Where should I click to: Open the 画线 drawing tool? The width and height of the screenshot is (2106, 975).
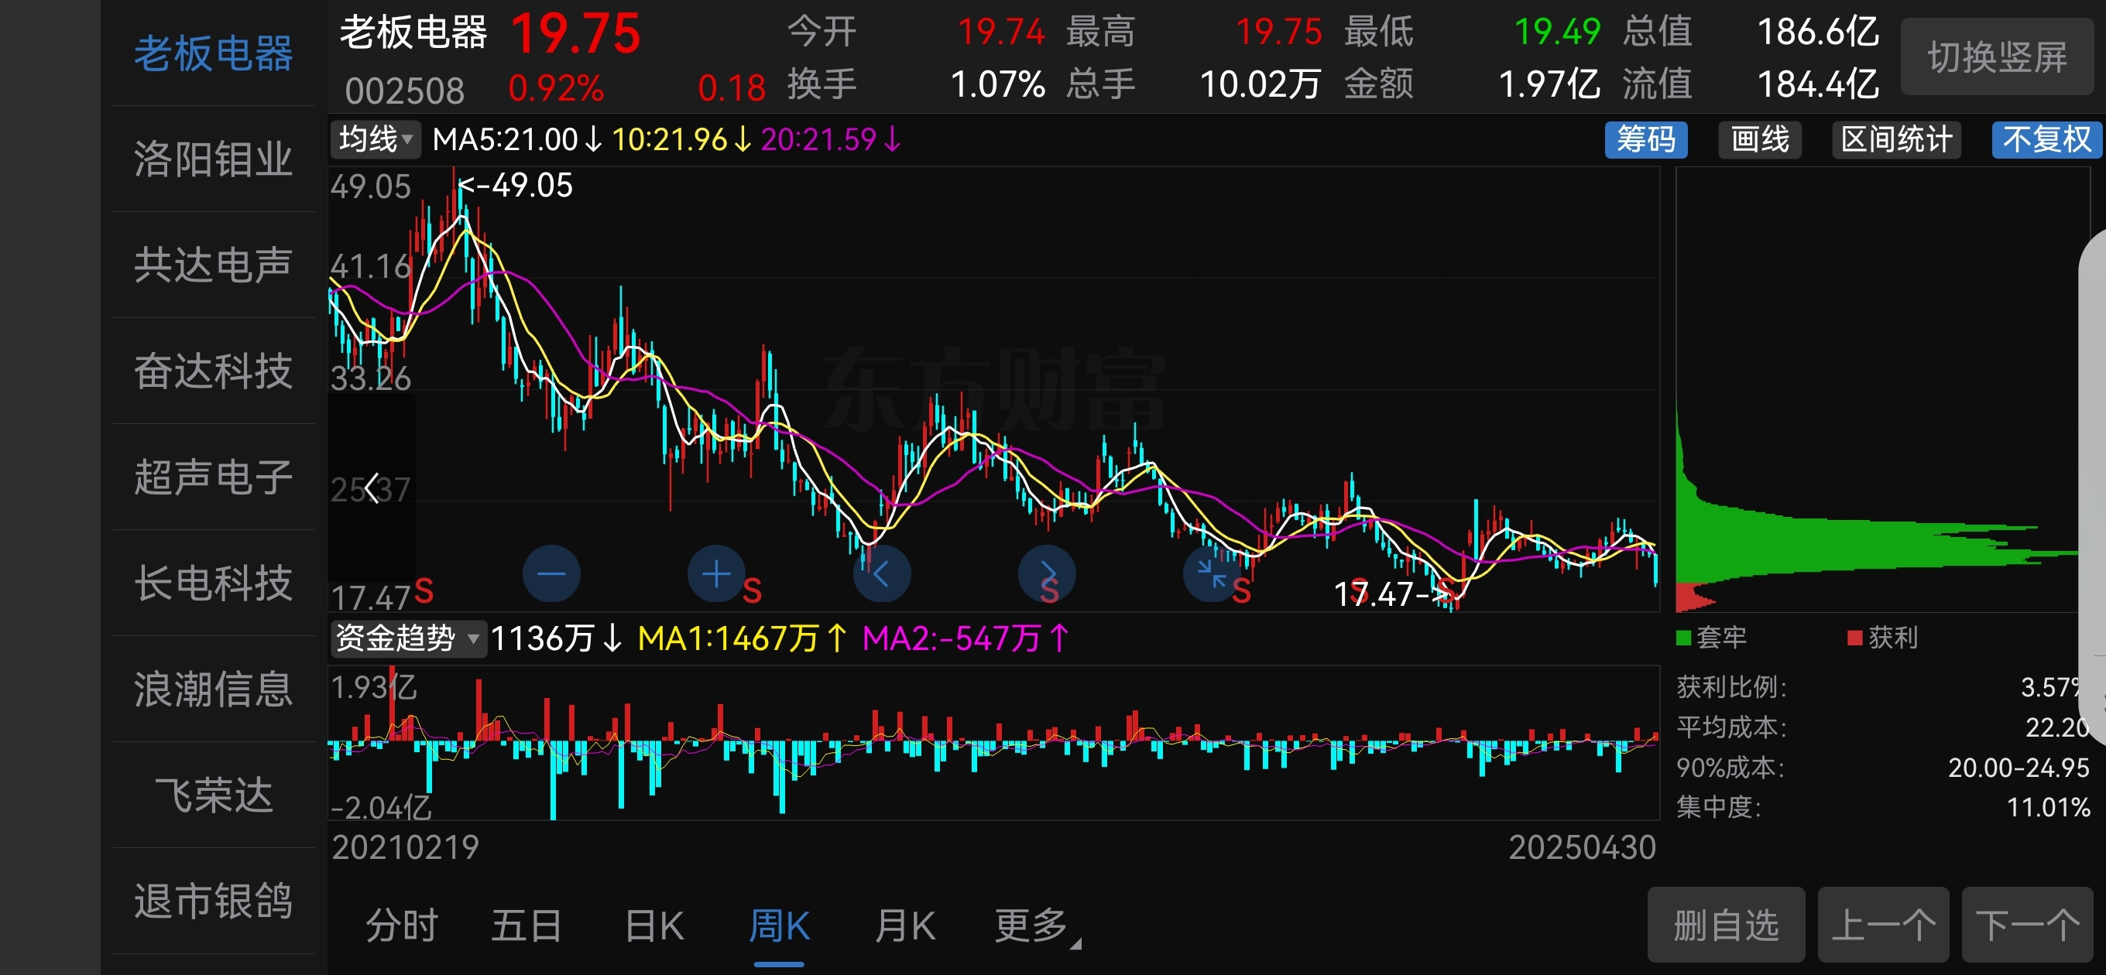pos(1759,139)
